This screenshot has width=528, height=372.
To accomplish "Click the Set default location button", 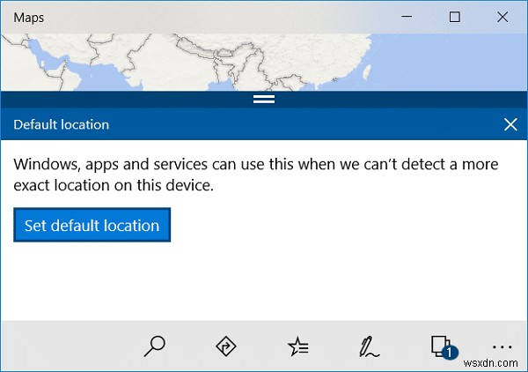I will (x=92, y=225).
